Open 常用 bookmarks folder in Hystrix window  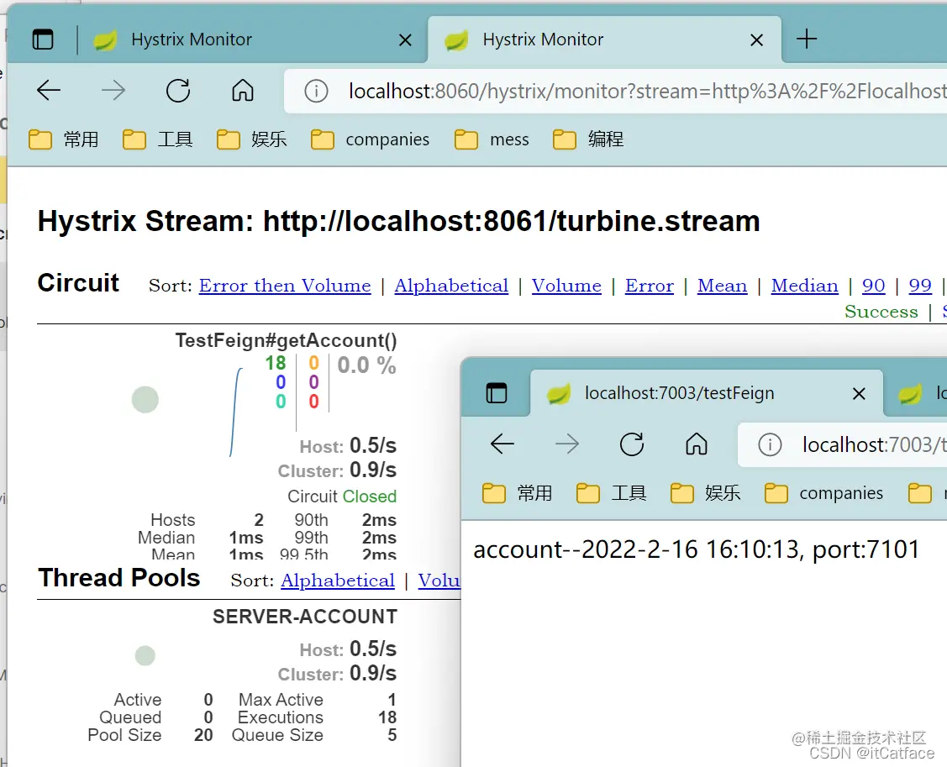click(x=63, y=139)
